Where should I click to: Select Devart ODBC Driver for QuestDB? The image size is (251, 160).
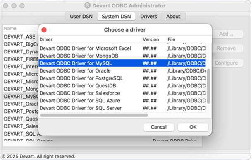click(x=122, y=86)
